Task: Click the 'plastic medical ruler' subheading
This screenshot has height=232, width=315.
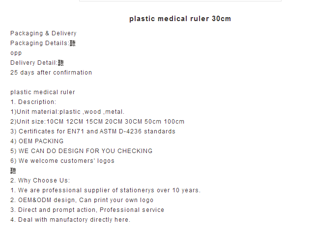Action: (43, 92)
